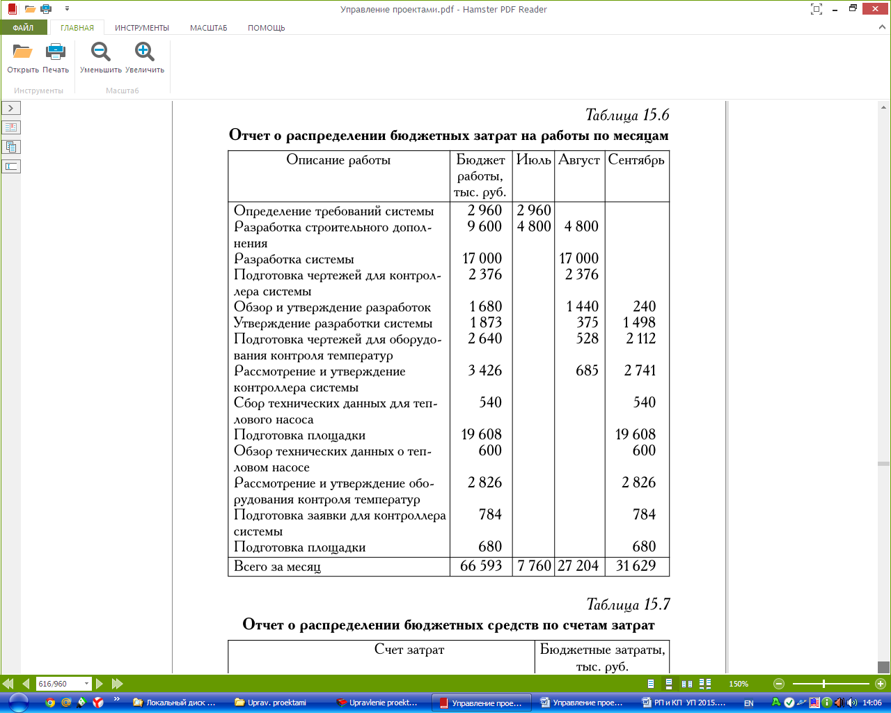Click the September total 31 629

pyautogui.click(x=636, y=566)
